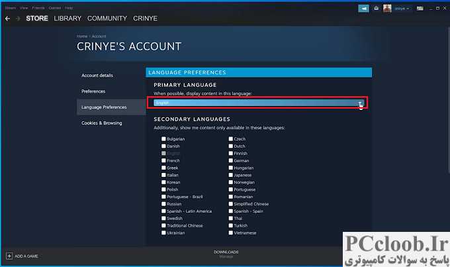Tick the Japanese checkbox

231,175
